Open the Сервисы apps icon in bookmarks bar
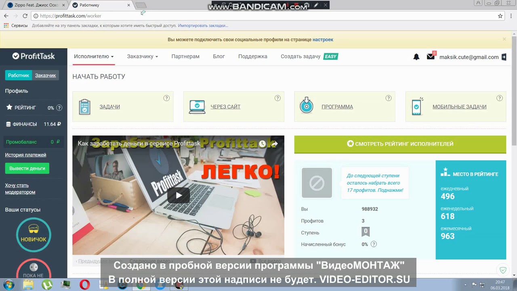Screen dimensions: 517x291 point(6,25)
